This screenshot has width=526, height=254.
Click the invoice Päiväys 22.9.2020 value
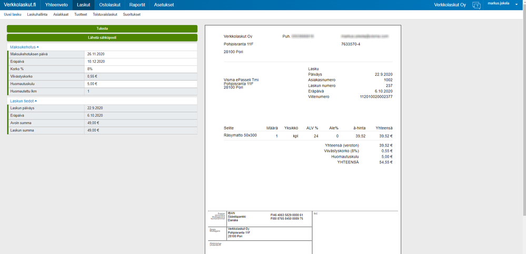[384, 74]
